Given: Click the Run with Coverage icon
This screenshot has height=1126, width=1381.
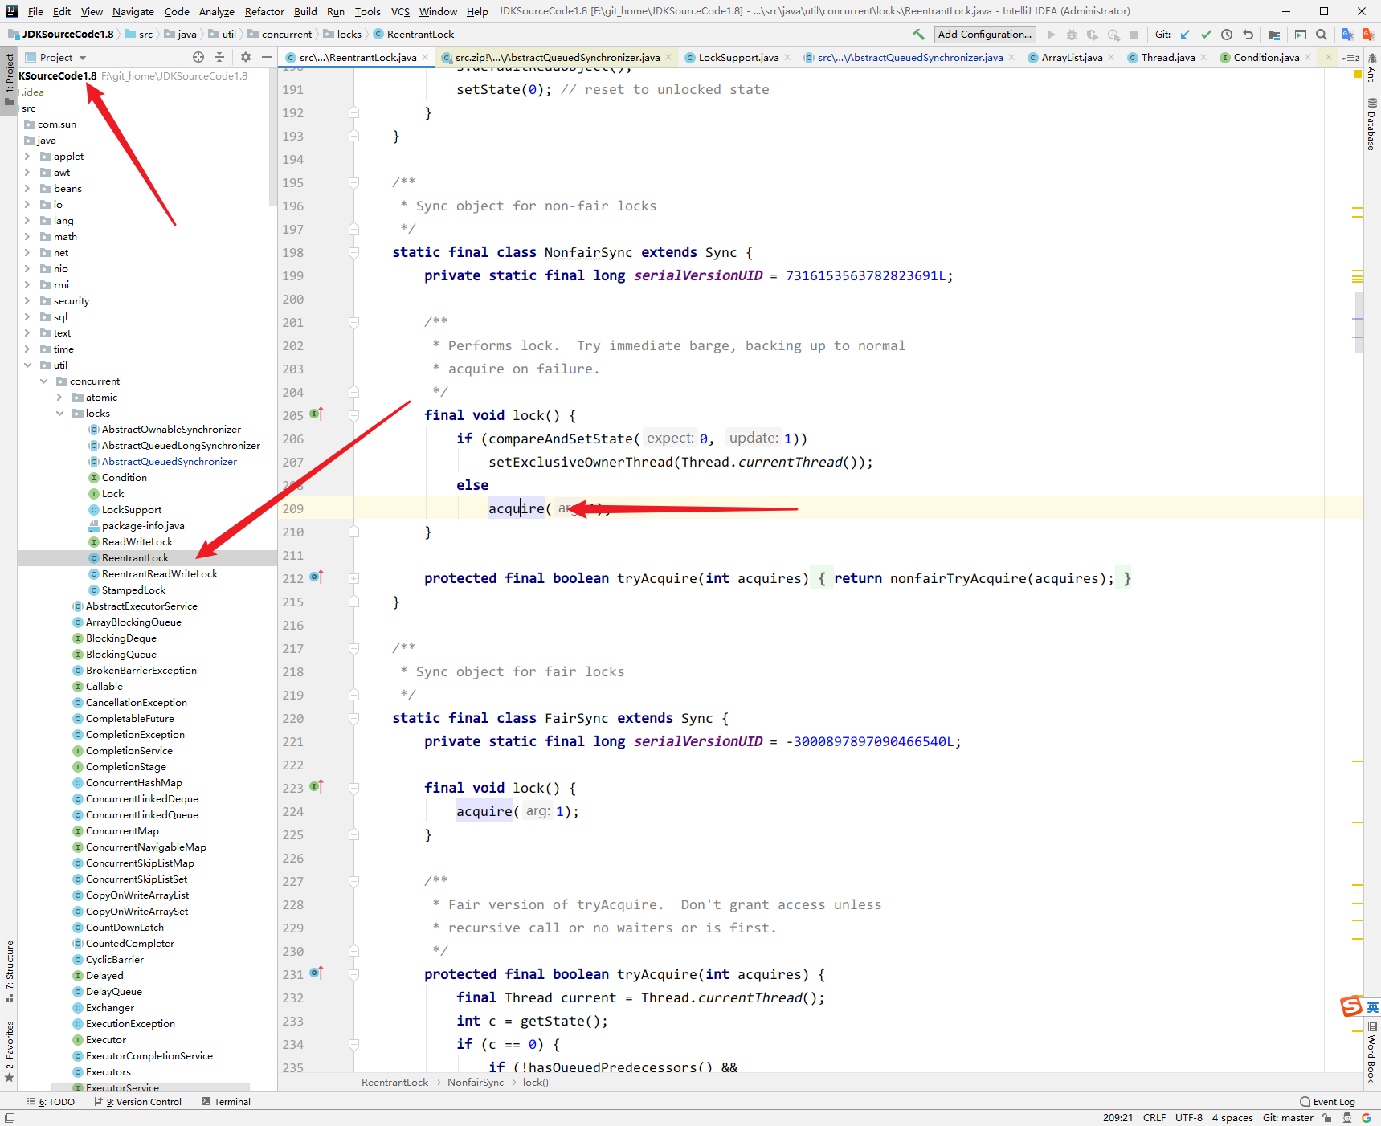Looking at the screenshot, I should (1093, 35).
